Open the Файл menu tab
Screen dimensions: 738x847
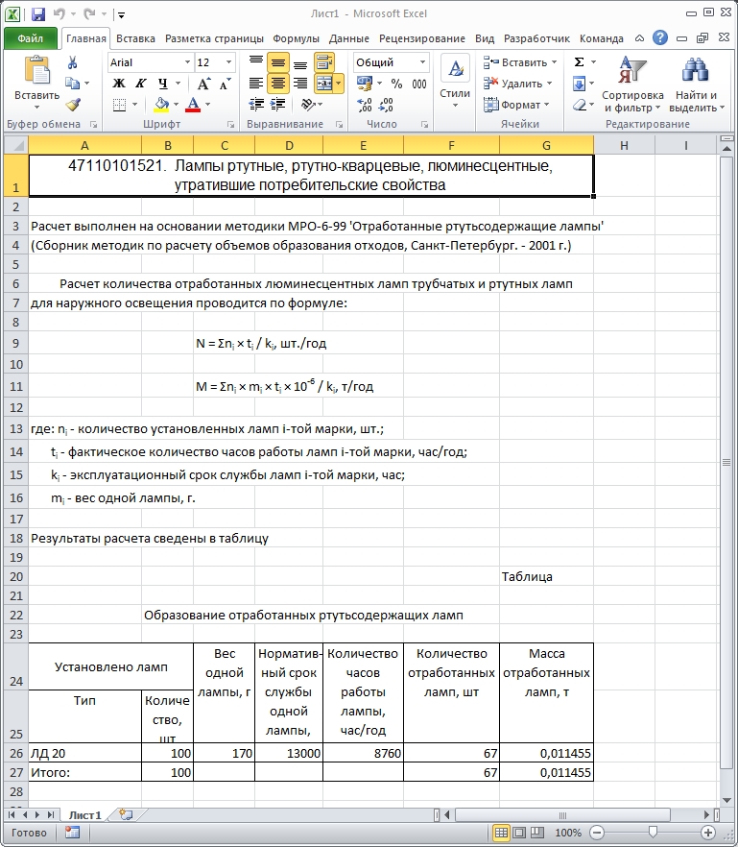(x=31, y=38)
